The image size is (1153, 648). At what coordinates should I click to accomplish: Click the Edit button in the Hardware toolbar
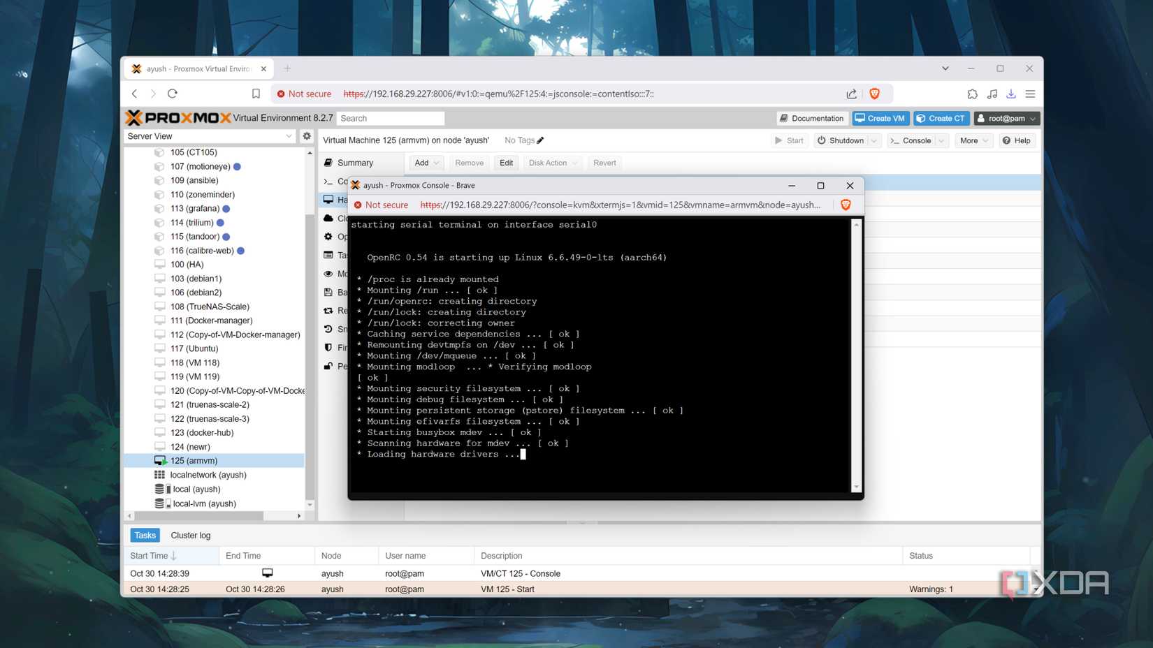pyautogui.click(x=506, y=162)
